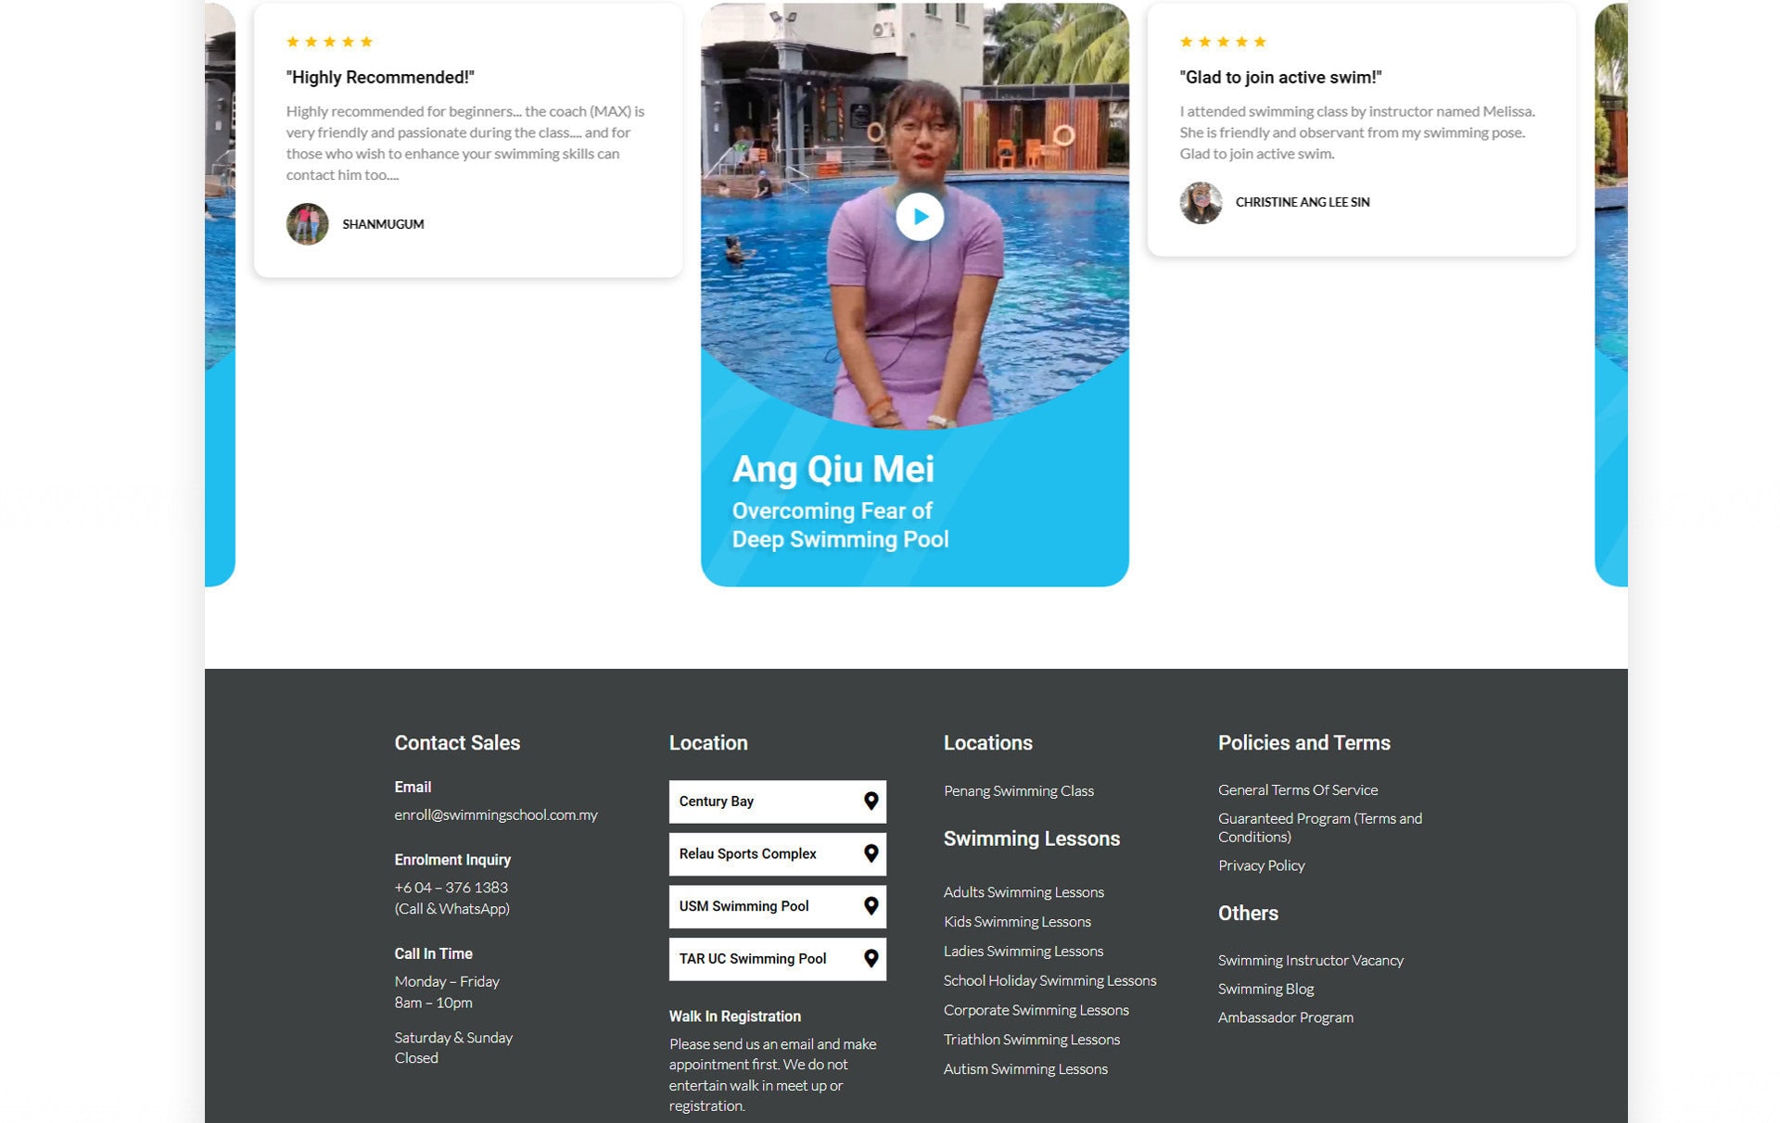
Task: Show the previous testimonial card at left edge
Action: (x=220, y=294)
